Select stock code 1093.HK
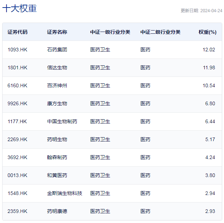Viewport: 224px width, 223px height. click(17, 50)
